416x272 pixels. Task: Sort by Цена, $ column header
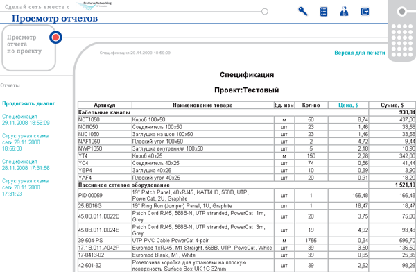pos(348,105)
